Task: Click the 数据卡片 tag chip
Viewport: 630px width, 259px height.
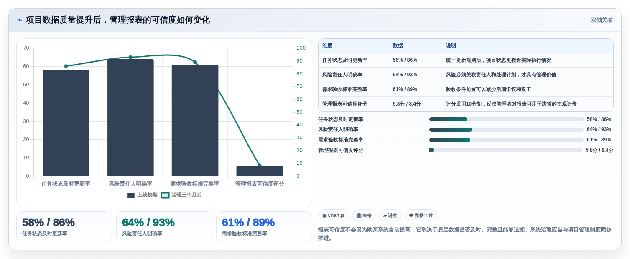Action: (421, 215)
